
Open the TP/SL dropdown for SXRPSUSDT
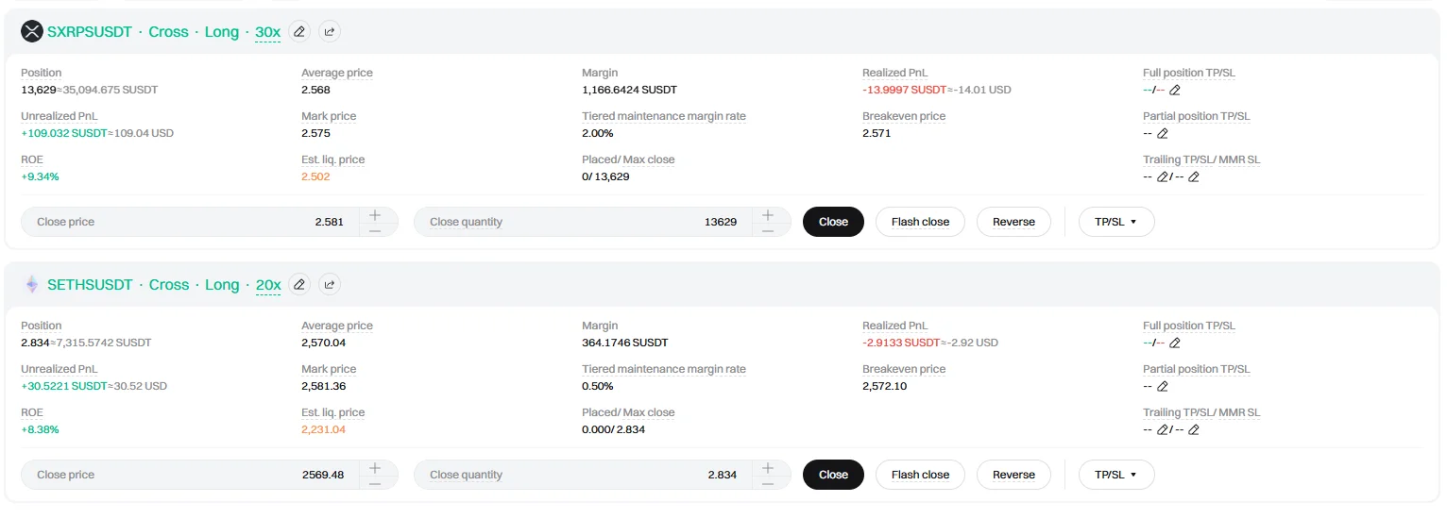tap(1115, 222)
